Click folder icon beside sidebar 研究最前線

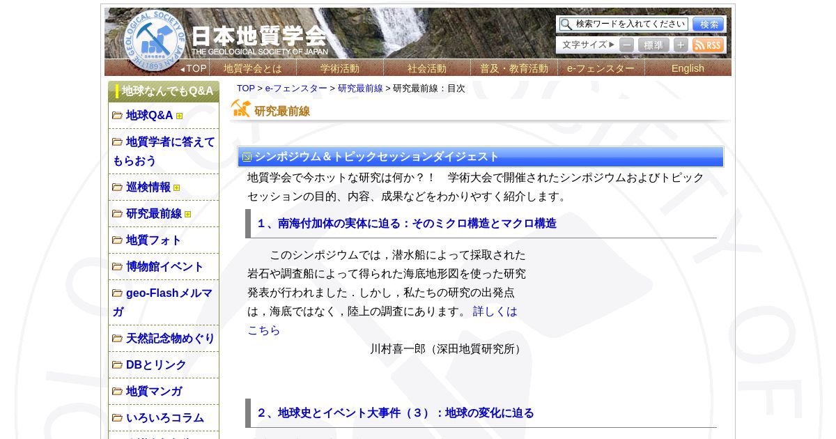tap(117, 214)
